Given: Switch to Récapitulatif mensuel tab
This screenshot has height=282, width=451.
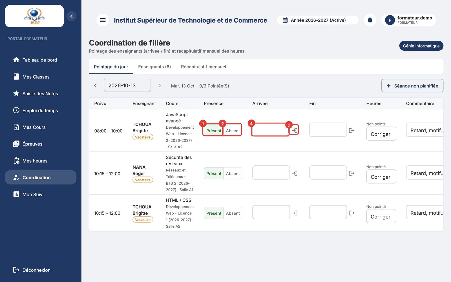Looking at the screenshot, I should pos(204,67).
